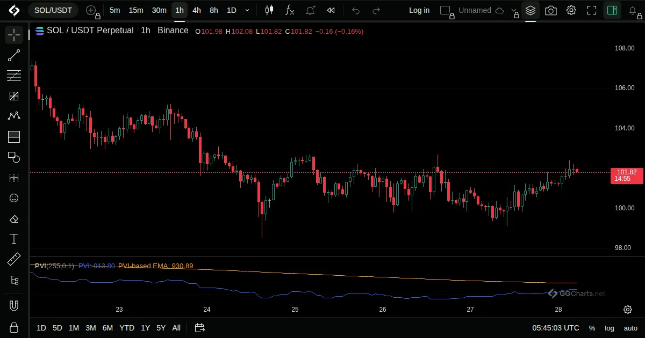The image size is (645, 338).
Task: Open the indicators fx menu
Action: pyautogui.click(x=290, y=10)
